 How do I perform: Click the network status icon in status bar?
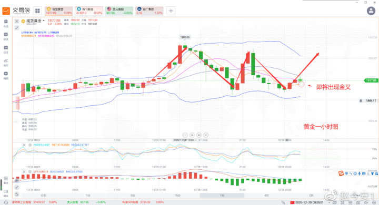point(283,202)
